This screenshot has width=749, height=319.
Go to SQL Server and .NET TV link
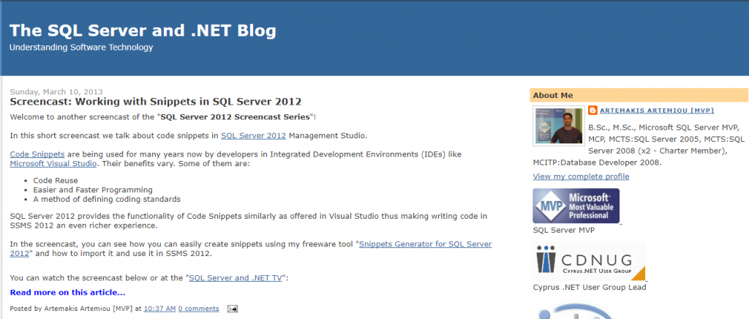235,277
